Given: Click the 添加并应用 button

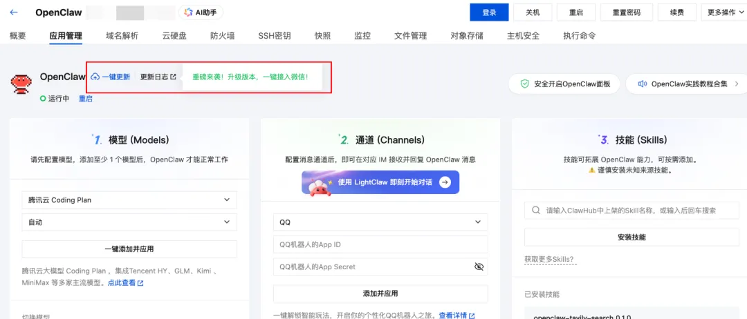Looking at the screenshot, I should click(x=380, y=293).
